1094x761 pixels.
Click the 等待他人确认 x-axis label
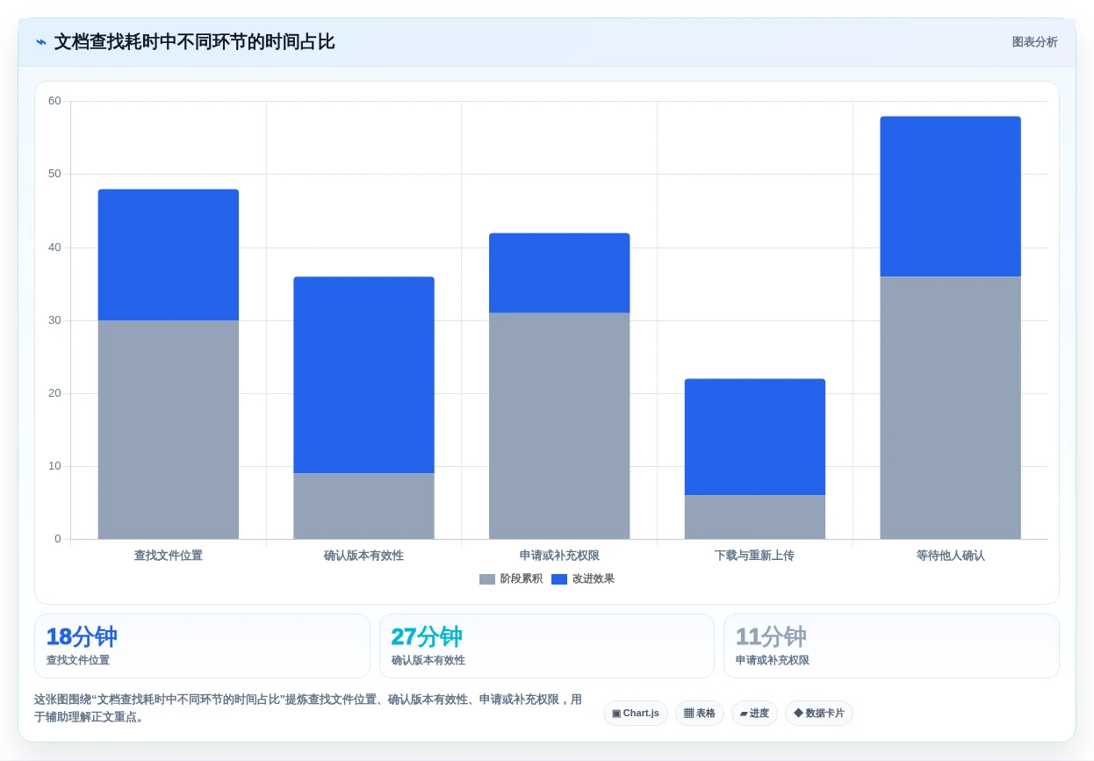(x=951, y=556)
